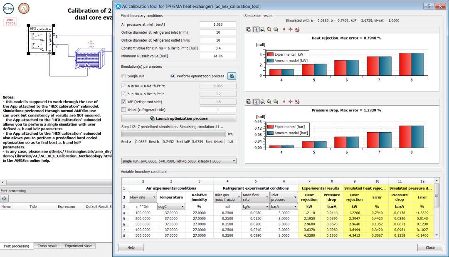Viewport: 449px width, 257px height.
Task: Click the refresh icon in Post processing panel
Action: coord(4,198)
